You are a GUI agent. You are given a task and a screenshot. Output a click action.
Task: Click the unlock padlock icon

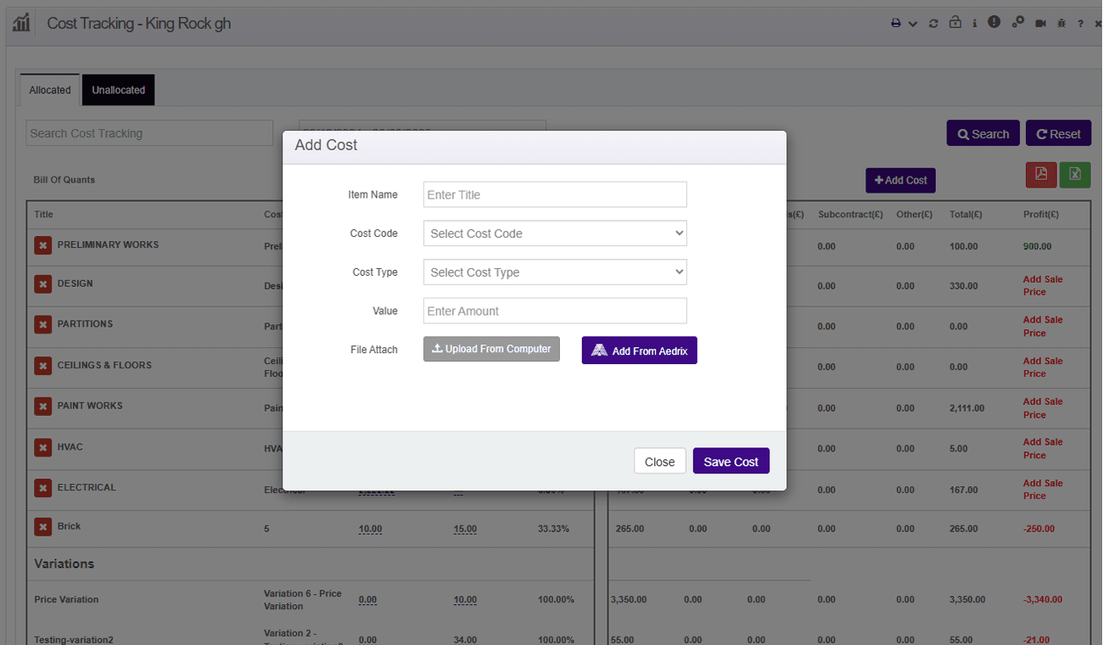(955, 23)
